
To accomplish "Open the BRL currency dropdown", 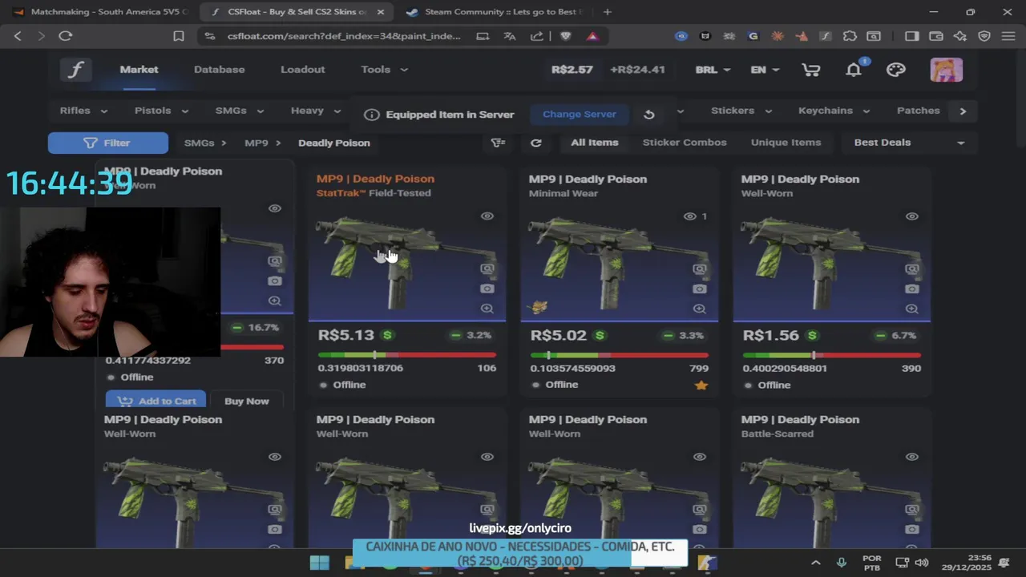I will [713, 70].
